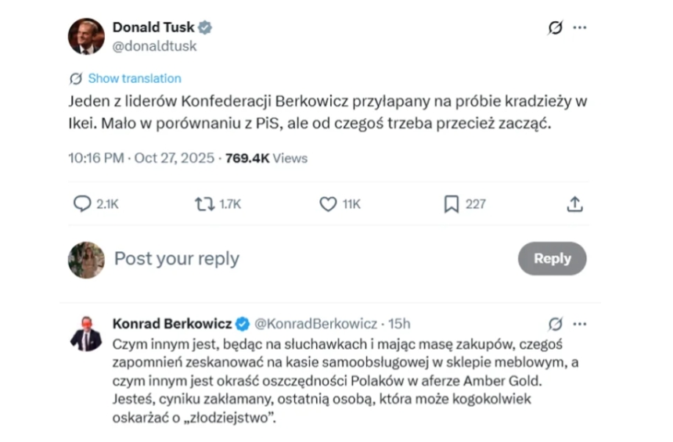
Task: Click the share upload icon
Action: 574,204
